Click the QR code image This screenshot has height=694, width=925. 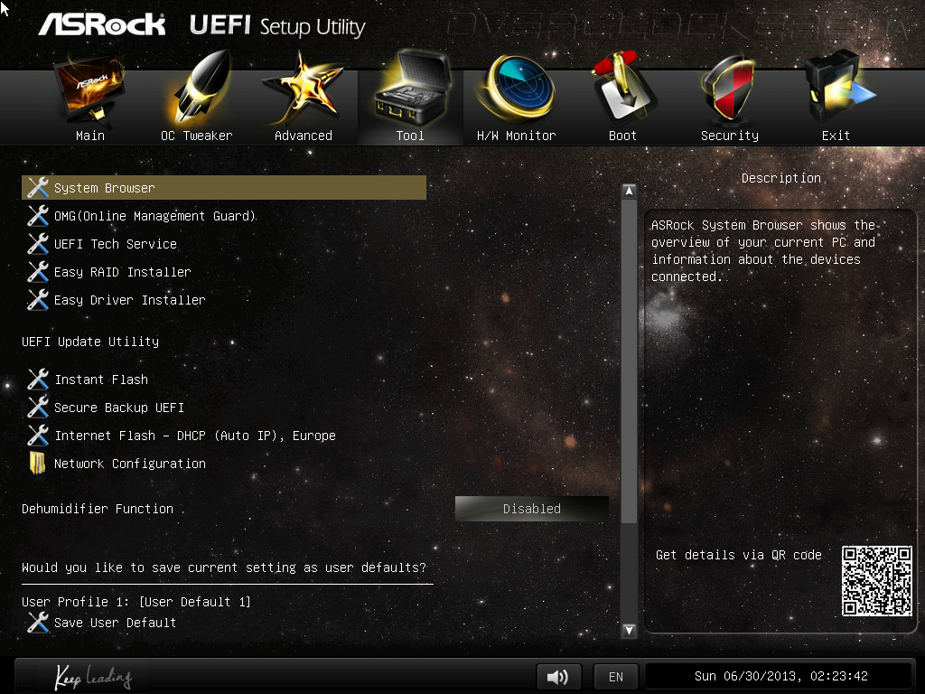coord(876,581)
